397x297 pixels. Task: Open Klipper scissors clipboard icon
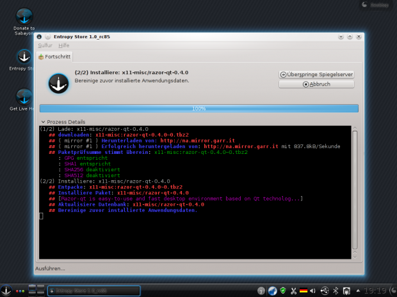(293, 291)
